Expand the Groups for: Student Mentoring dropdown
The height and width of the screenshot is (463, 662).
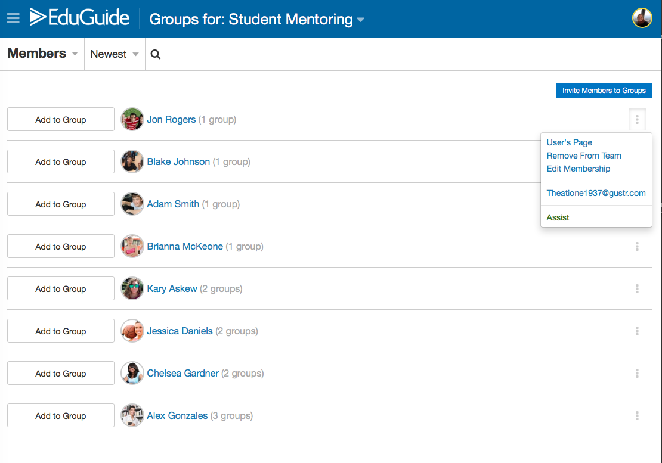click(256, 20)
